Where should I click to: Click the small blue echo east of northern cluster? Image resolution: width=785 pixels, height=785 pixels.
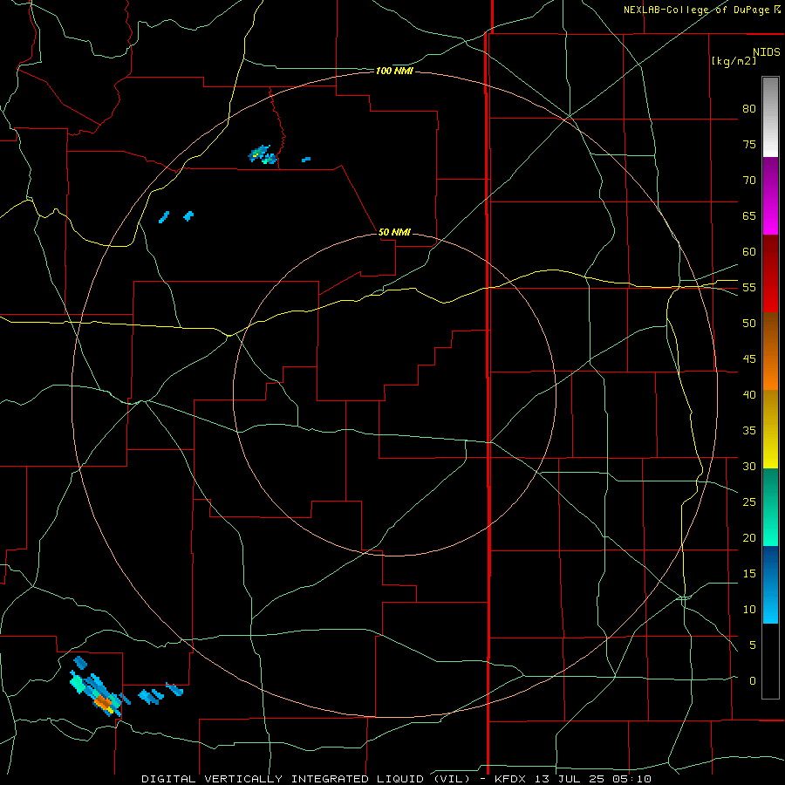[x=306, y=160]
